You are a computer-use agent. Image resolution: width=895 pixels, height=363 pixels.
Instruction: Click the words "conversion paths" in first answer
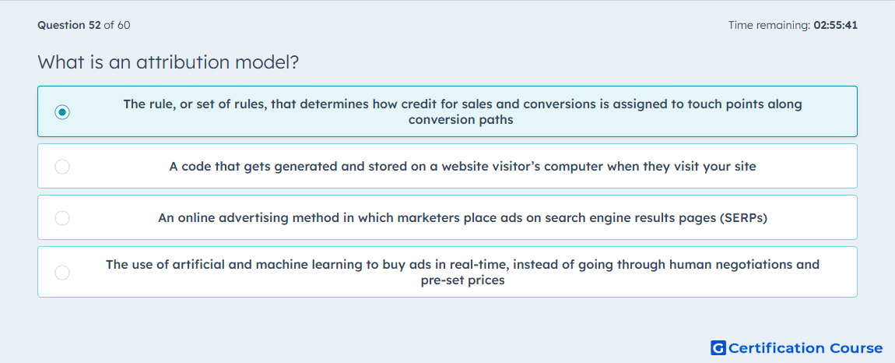[x=461, y=120]
